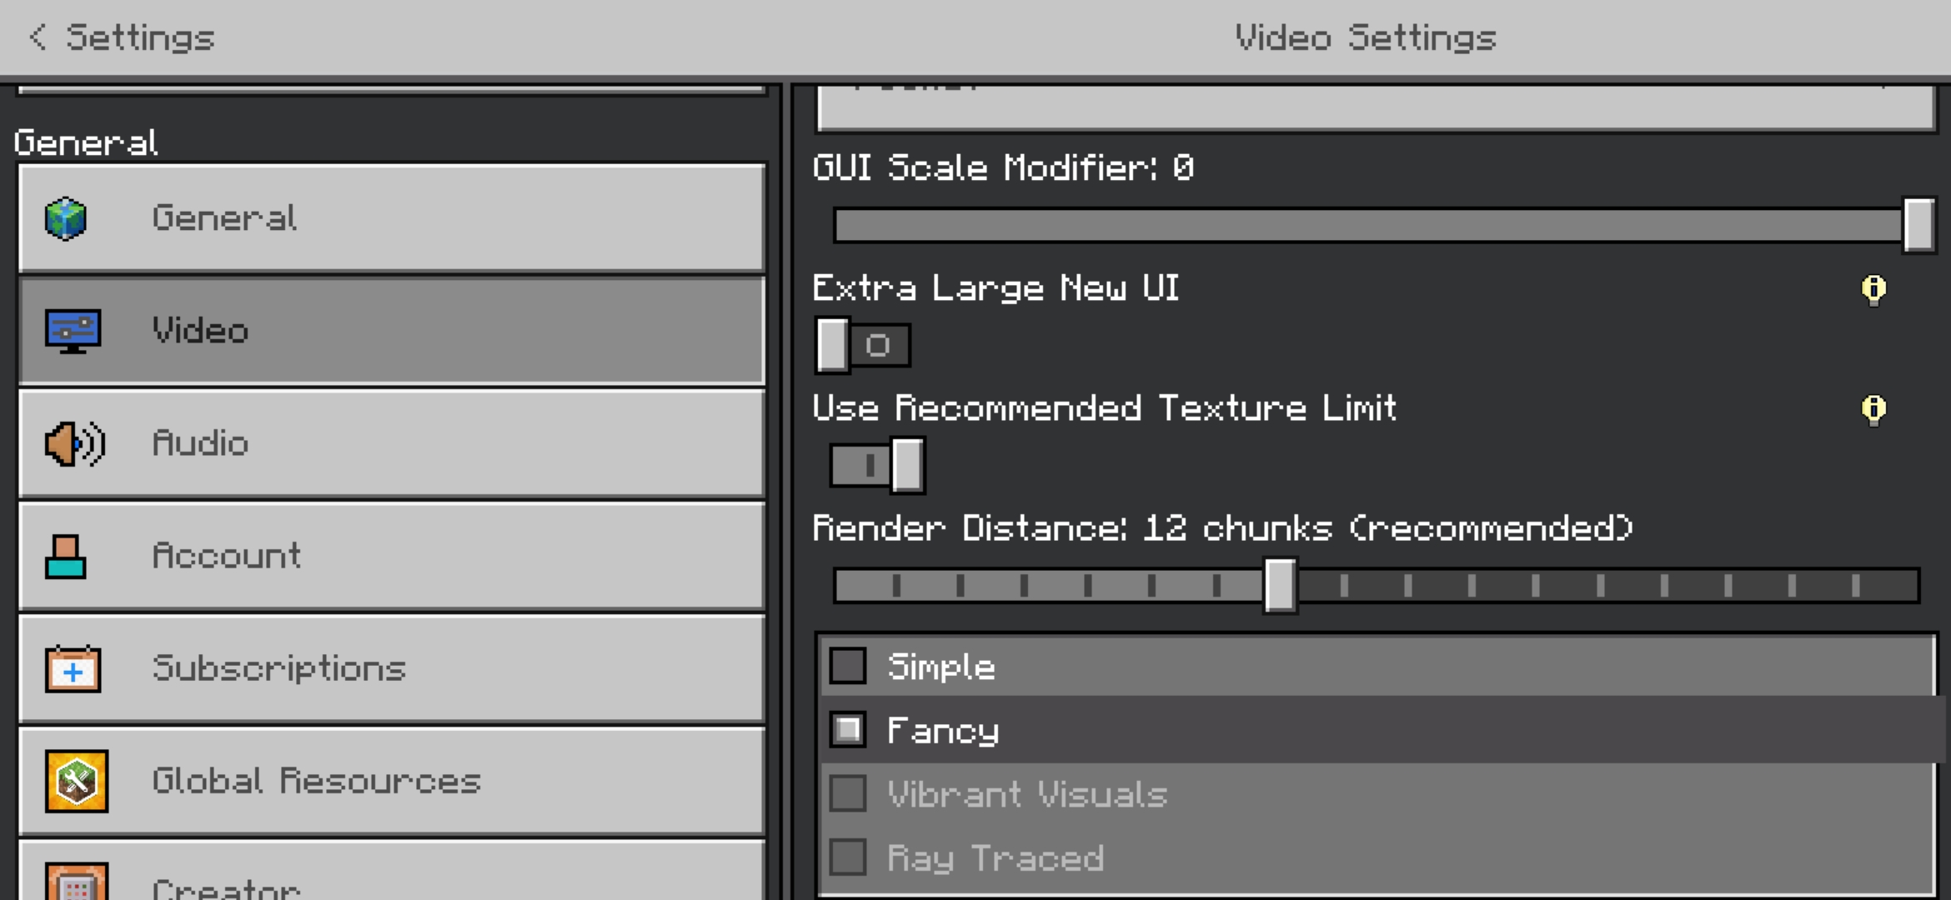Go back using the Settings arrow
Screen dimensions: 1951x900
[x=38, y=37]
